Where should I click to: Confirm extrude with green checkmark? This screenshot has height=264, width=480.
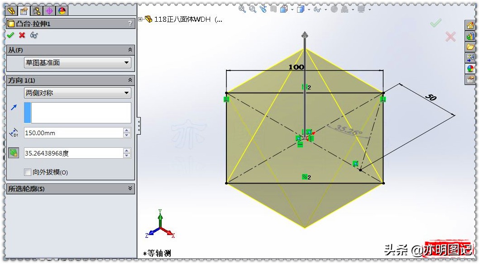[x=10, y=35]
